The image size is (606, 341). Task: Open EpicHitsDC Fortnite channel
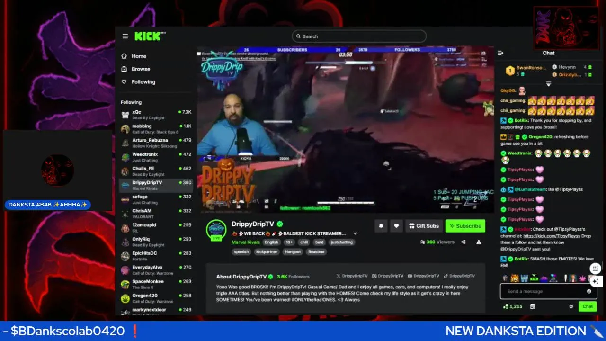pos(156,256)
